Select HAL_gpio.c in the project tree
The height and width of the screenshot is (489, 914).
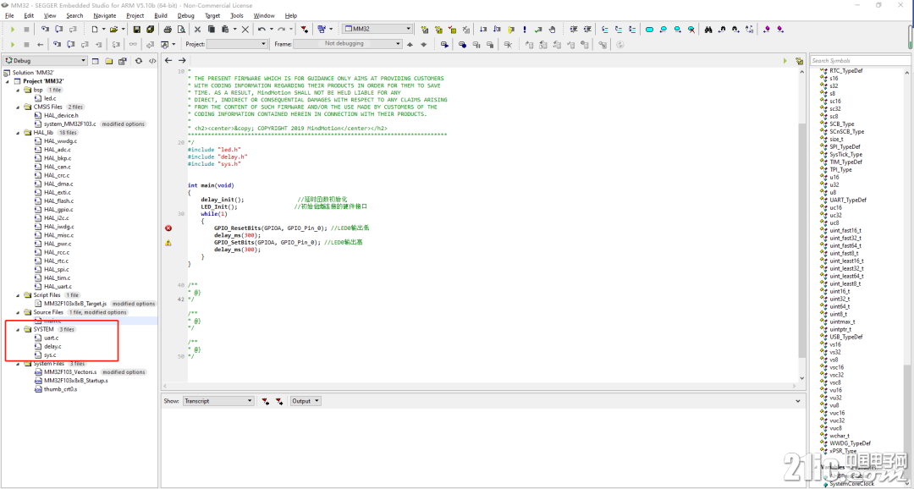pos(58,209)
